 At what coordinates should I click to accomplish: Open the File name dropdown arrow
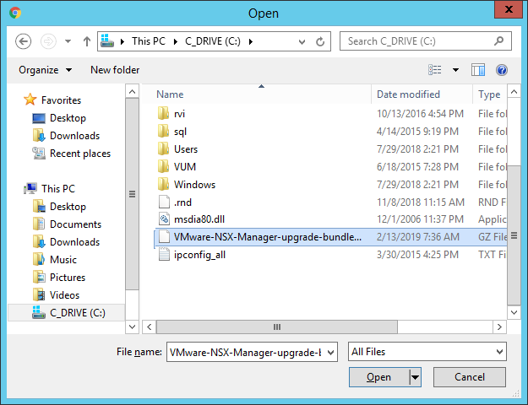coord(330,353)
